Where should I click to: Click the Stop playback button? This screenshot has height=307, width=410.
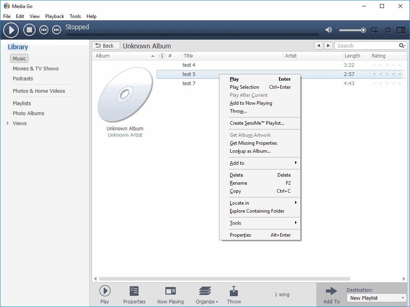click(29, 30)
